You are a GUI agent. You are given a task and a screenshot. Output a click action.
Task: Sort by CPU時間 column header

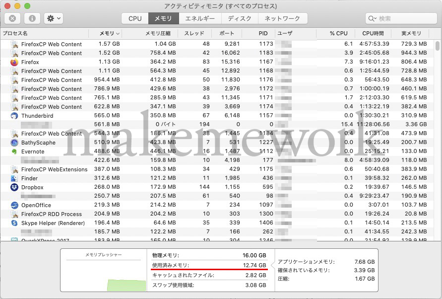(x=373, y=33)
